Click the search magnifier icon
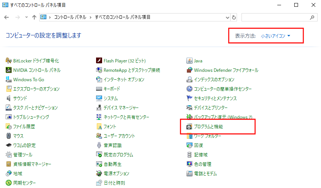321x188 pixels. pyautogui.click(x=312, y=18)
